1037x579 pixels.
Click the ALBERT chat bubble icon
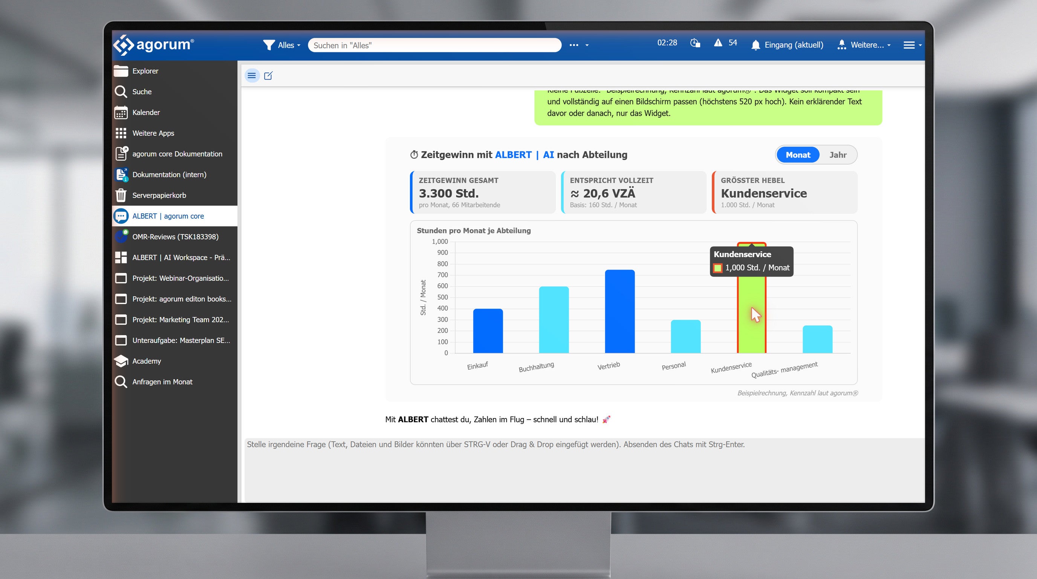click(x=121, y=216)
